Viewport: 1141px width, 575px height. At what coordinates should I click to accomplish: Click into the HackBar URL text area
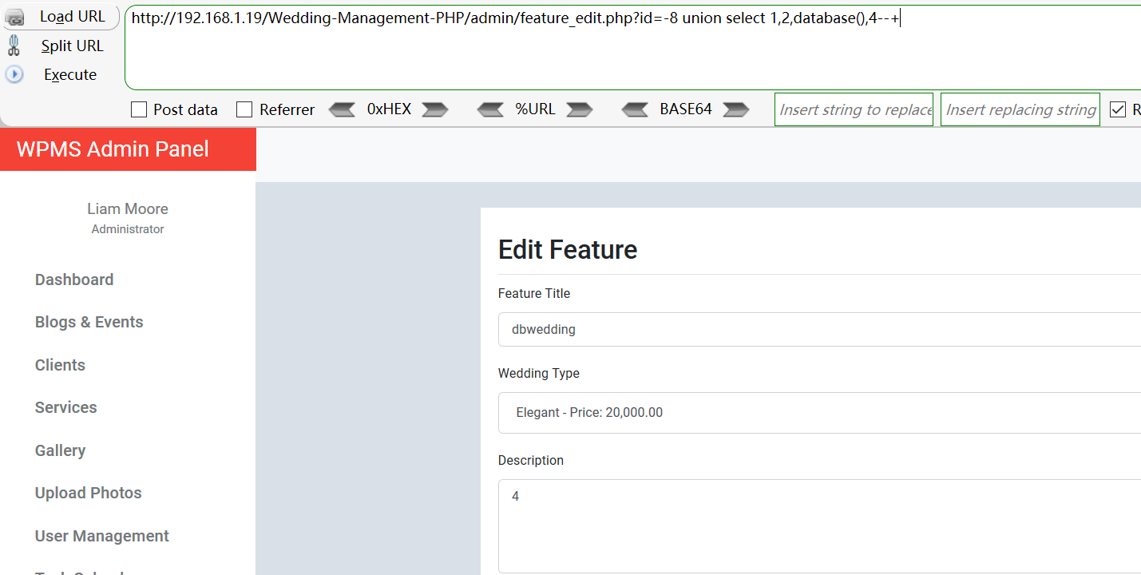[632, 47]
